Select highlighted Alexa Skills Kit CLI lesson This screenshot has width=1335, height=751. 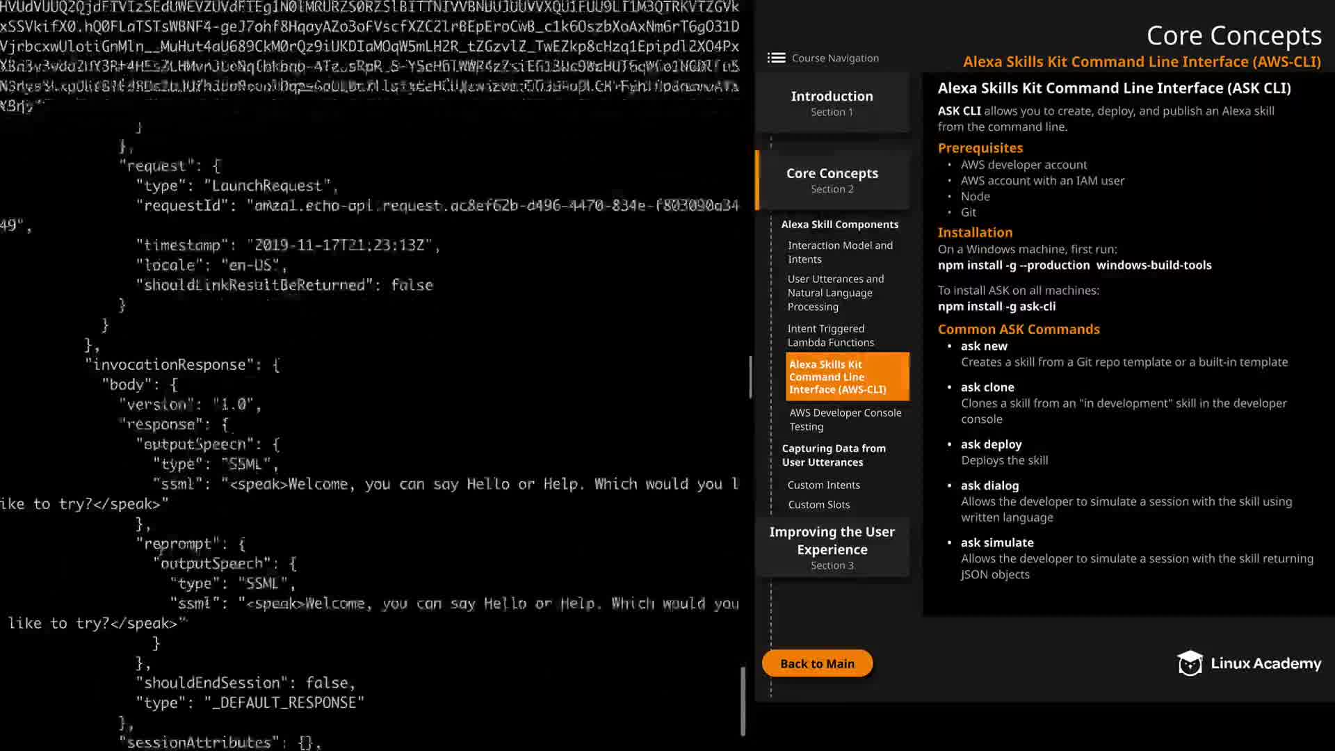[846, 376]
